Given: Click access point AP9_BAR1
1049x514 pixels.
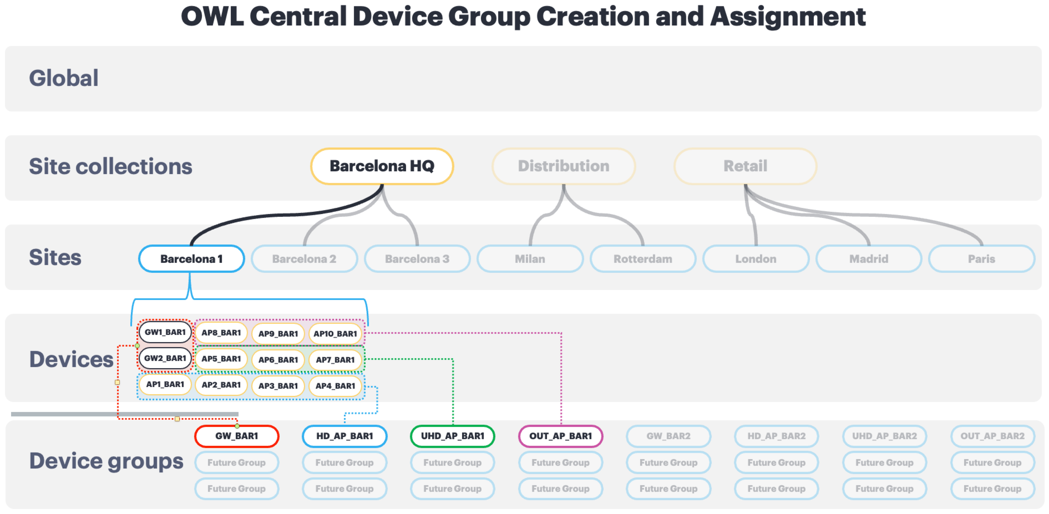Looking at the screenshot, I should tap(278, 334).
